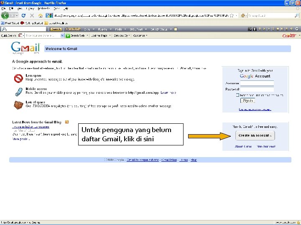Open the More posts link

click(x=21, y=139)
